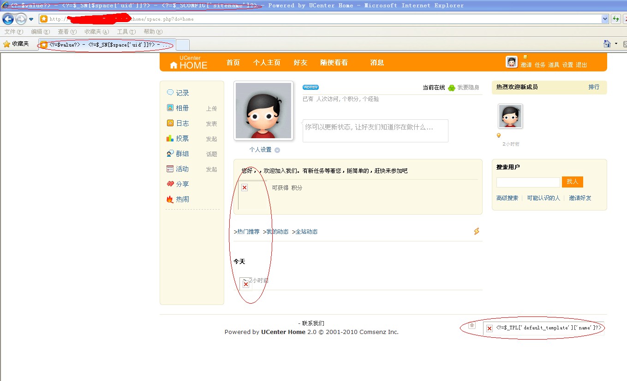Open 个人主页 in navigation bar
The height and width of the screenshot is (381, 627).
(267, 63)
